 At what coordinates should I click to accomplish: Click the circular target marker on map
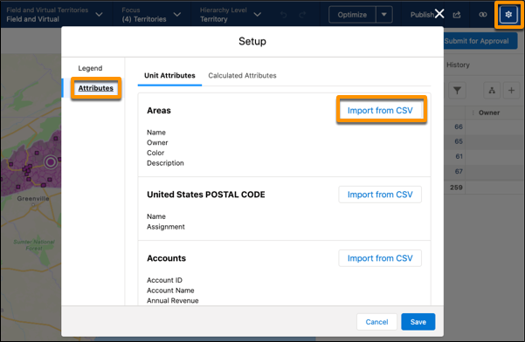pyautogui.click(x=51, y=162)
